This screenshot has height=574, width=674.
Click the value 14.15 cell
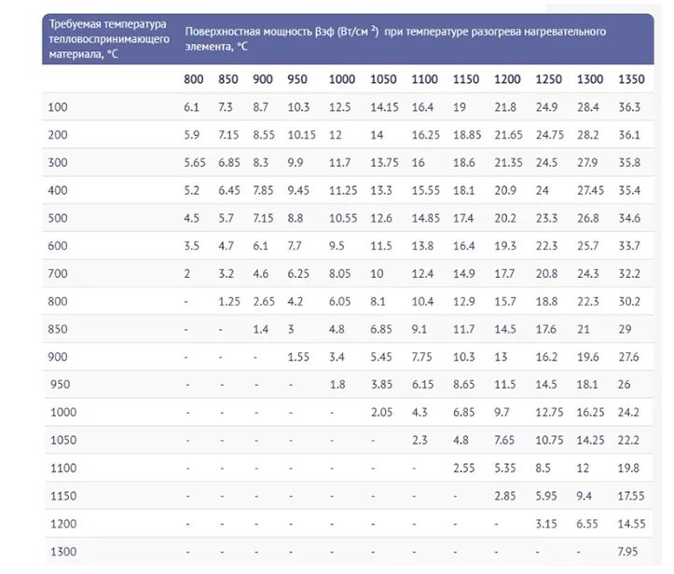pyautogui.click(x=384, y=107)
